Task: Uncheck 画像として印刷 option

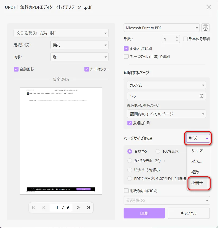Action: pyautogui.click(x=126, y=49)
